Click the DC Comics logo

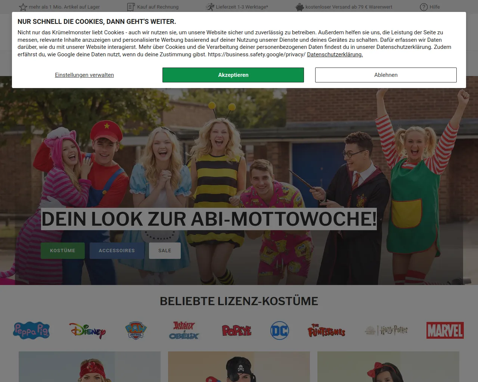click(280, 330)
